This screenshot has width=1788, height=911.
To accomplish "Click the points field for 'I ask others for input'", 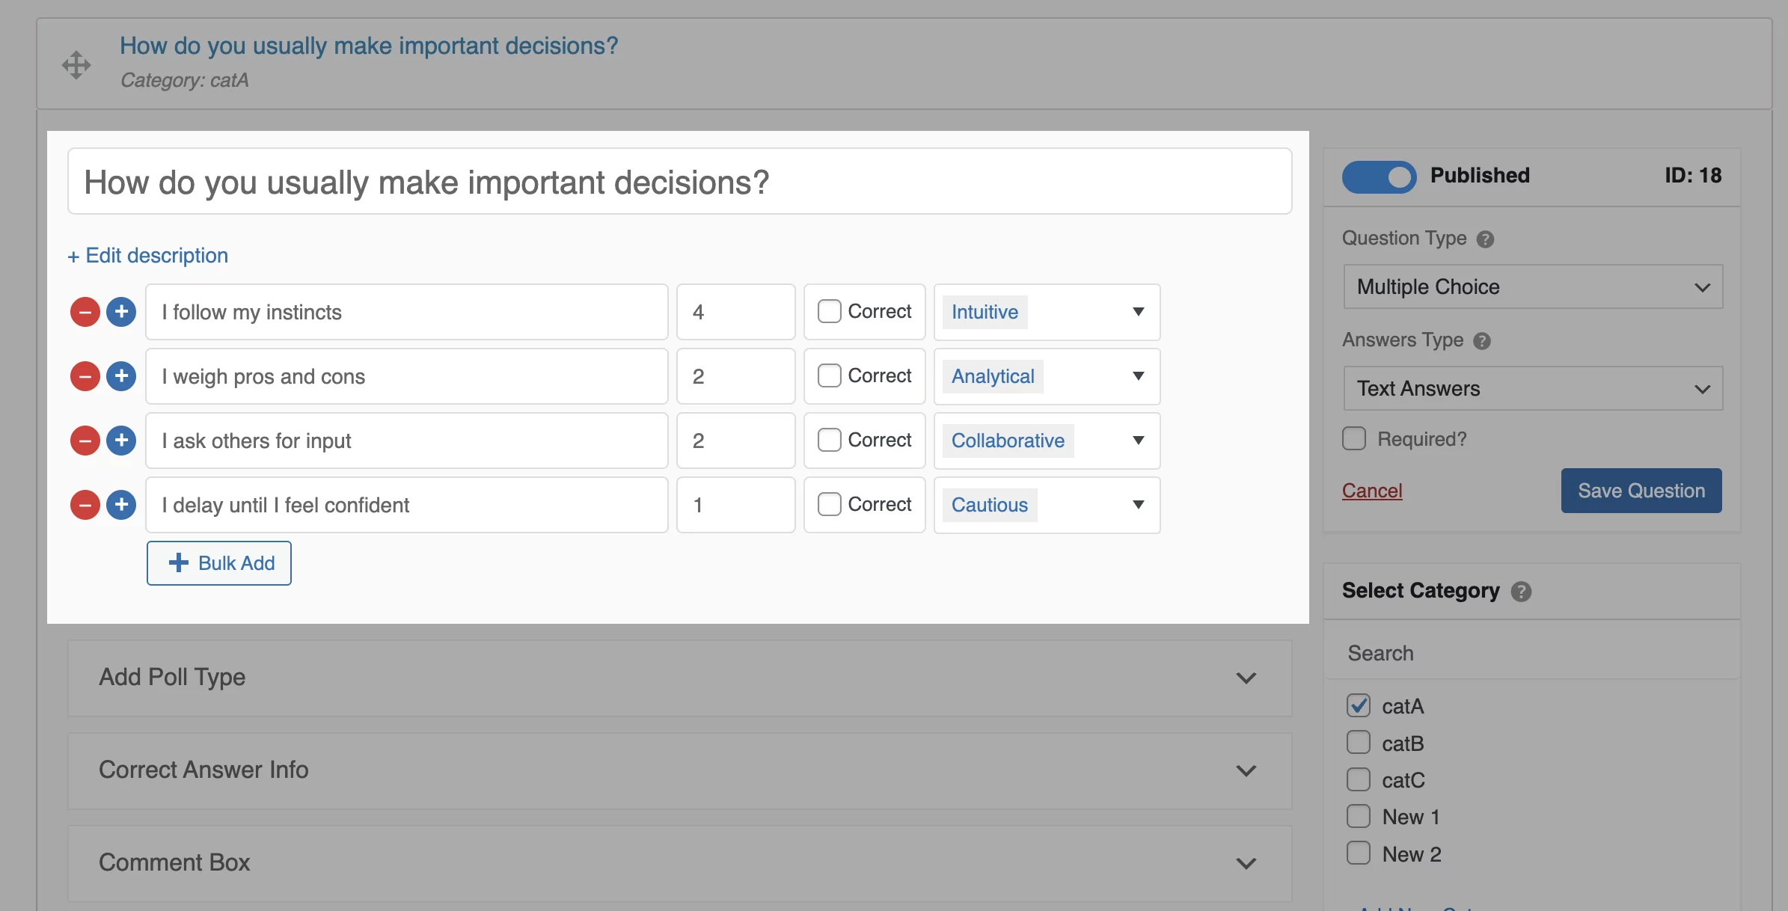I will (x=736, y=441).
